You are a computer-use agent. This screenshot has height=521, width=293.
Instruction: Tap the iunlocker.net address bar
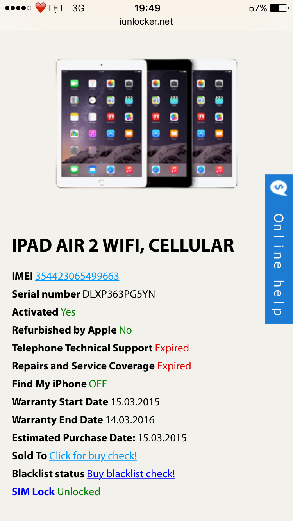pos(146,21)
